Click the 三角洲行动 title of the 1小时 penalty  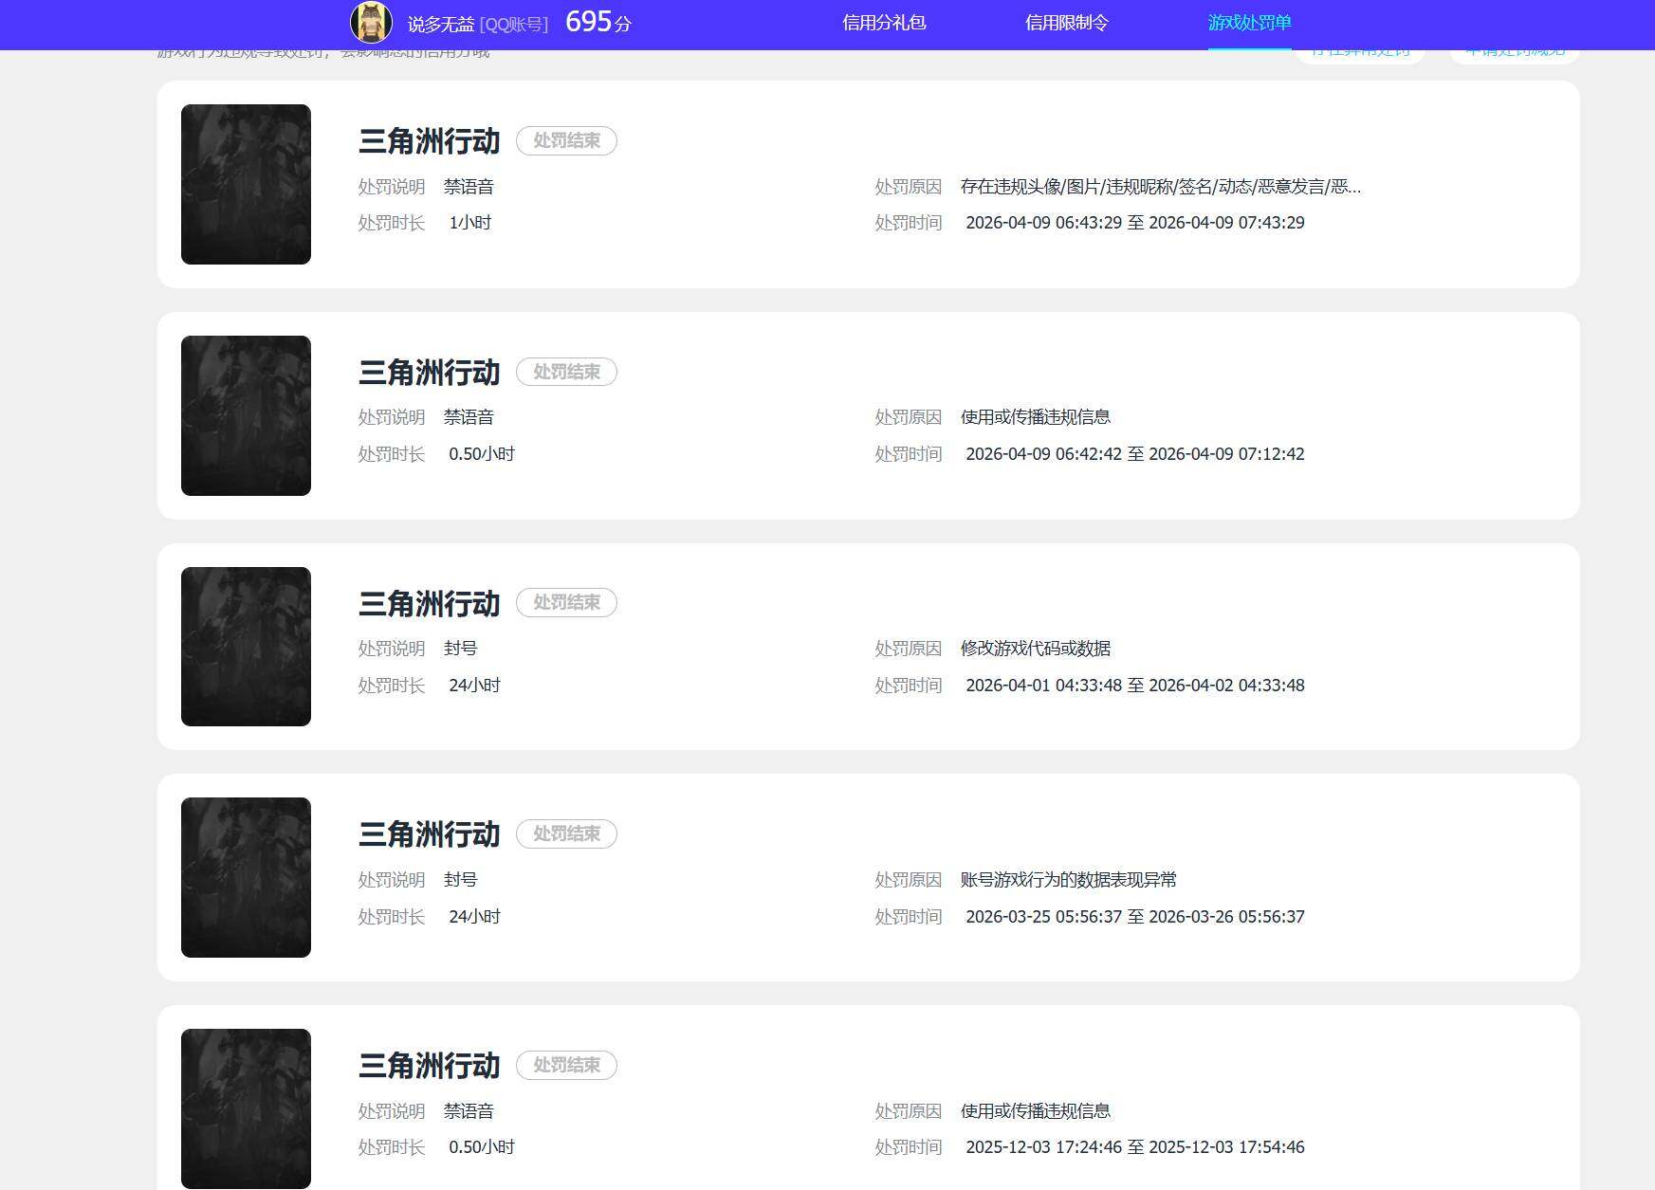(430, 141)
